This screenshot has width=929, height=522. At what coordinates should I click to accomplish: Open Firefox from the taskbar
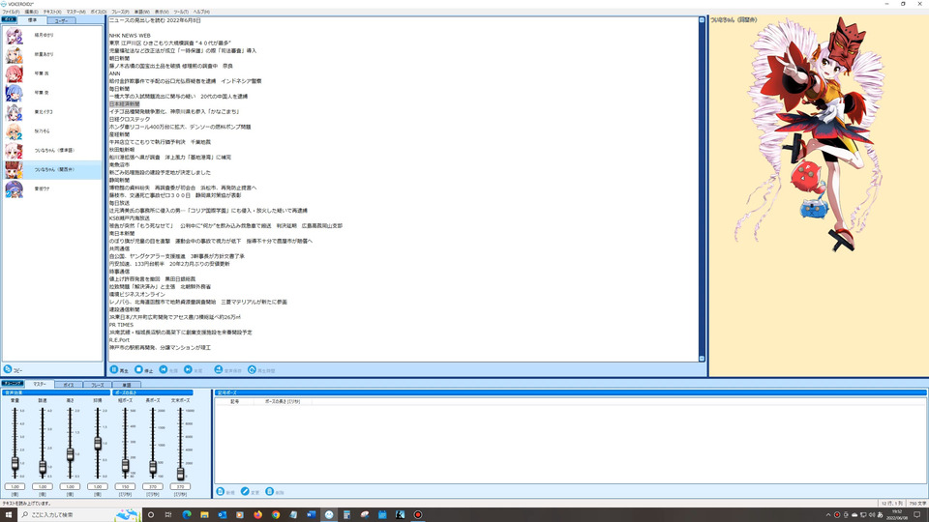tap(257, 514)
